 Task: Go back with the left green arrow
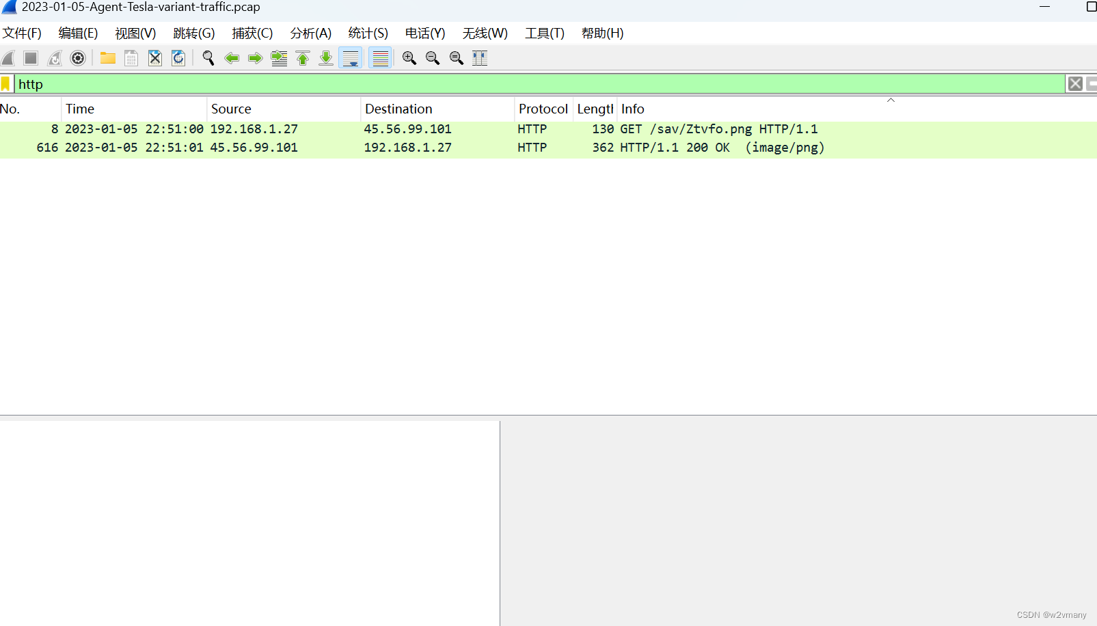232,58
